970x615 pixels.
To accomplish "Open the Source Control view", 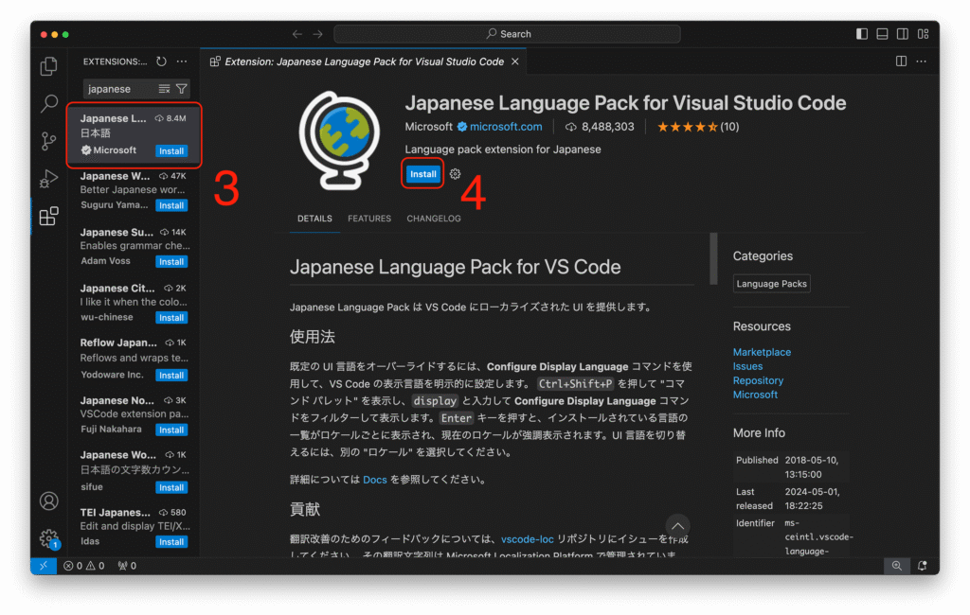I will tap(49, 141).
